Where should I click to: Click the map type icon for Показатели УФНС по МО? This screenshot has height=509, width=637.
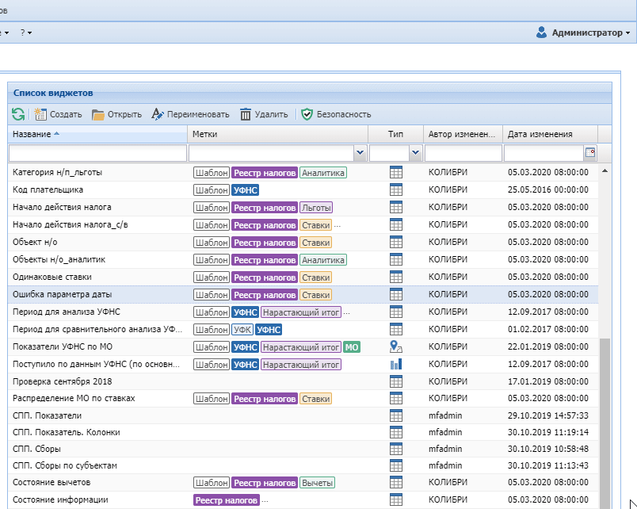[395, 346]
